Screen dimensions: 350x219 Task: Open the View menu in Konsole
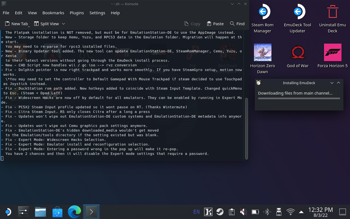pos(32,13)
